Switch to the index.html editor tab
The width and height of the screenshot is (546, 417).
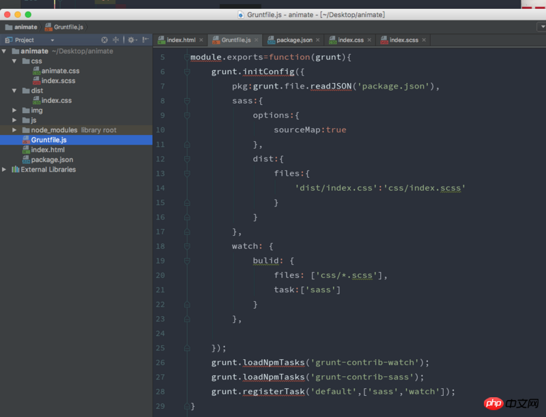(x=181, y=40)
